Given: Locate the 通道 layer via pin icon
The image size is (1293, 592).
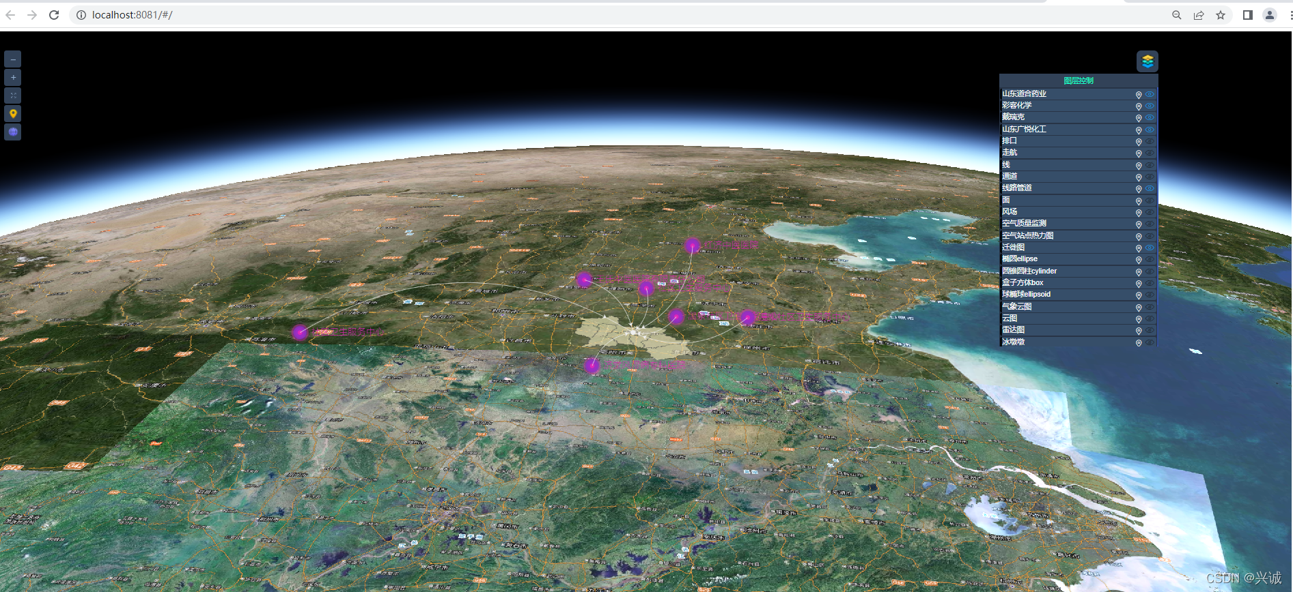Looking at the screenshot, I should point(1139,177).
